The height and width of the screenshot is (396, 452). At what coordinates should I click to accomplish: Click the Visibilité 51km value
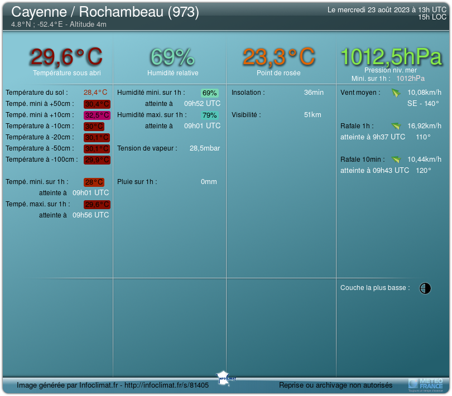coord(312,115)
